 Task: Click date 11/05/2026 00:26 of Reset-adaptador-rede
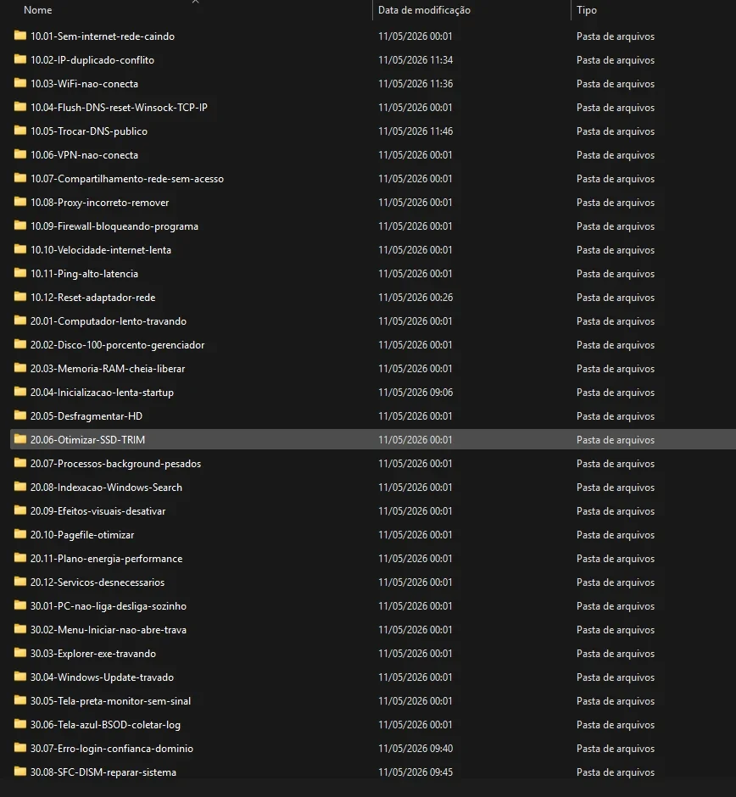tap(415, 298)
